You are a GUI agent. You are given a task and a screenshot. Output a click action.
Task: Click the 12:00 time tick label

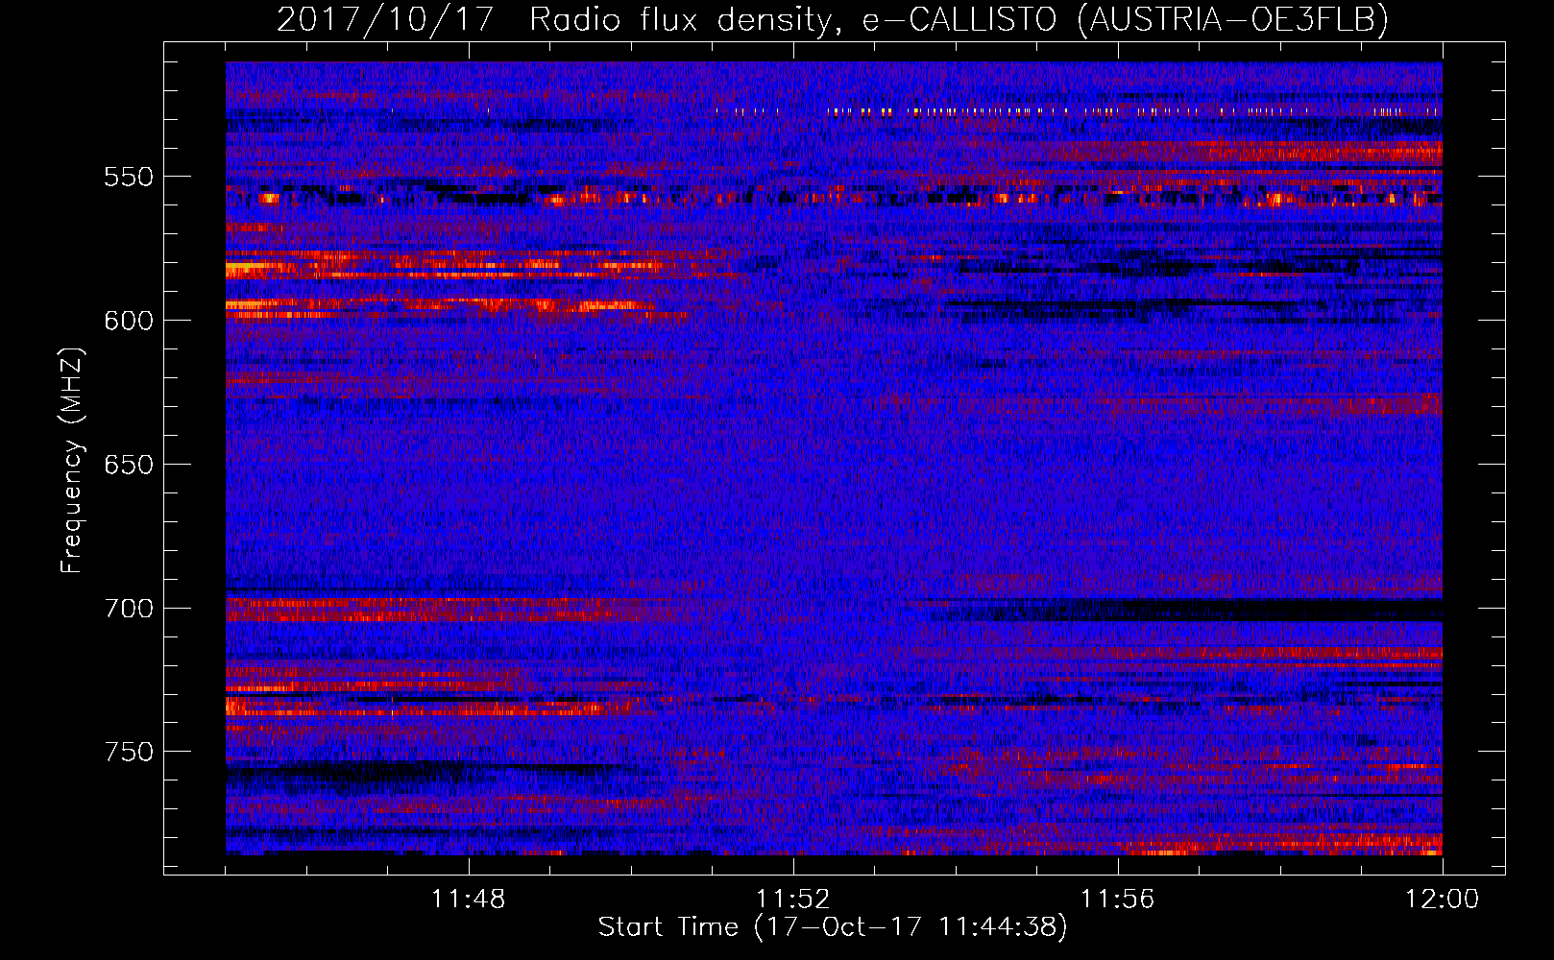tap(1443, 900)
